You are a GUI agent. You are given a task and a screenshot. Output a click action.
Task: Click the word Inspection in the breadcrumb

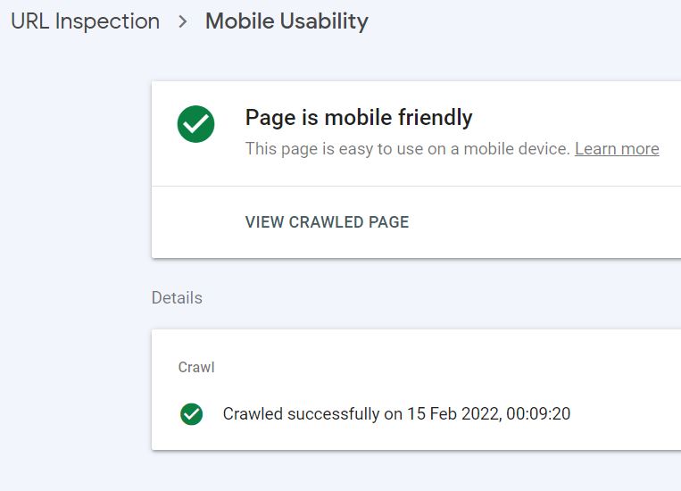pos(107,21)
